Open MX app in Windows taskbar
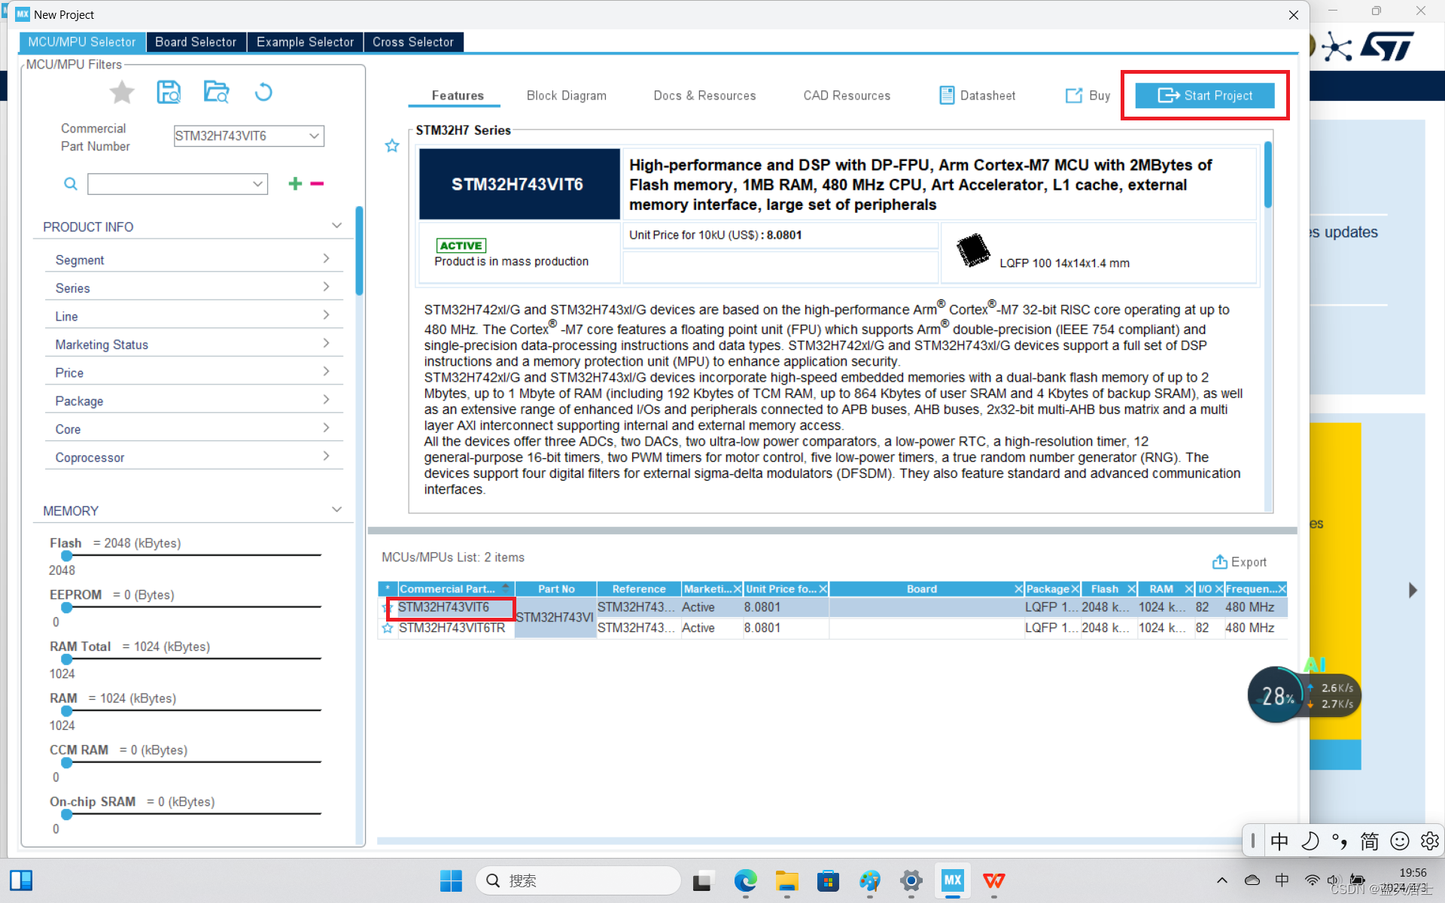 coord(952,880)
